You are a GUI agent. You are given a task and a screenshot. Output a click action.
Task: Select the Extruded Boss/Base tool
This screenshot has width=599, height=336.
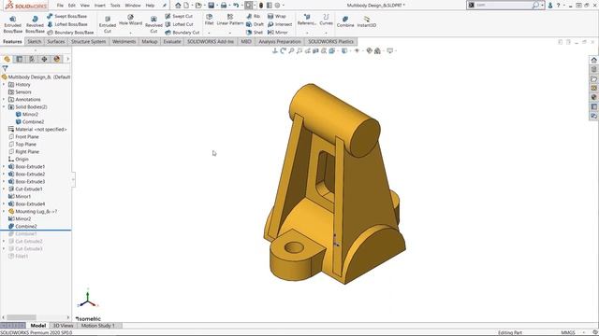(12, 25)
